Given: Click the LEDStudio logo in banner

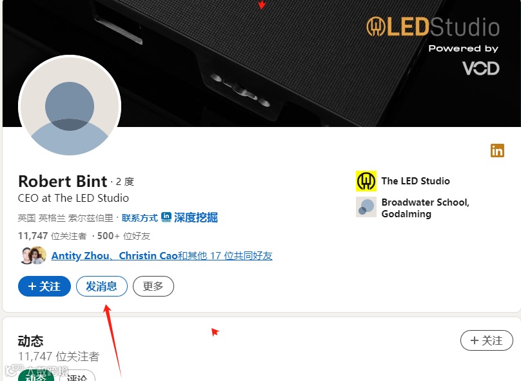Looking at the screenshot, I should click(x=433, y=27).
